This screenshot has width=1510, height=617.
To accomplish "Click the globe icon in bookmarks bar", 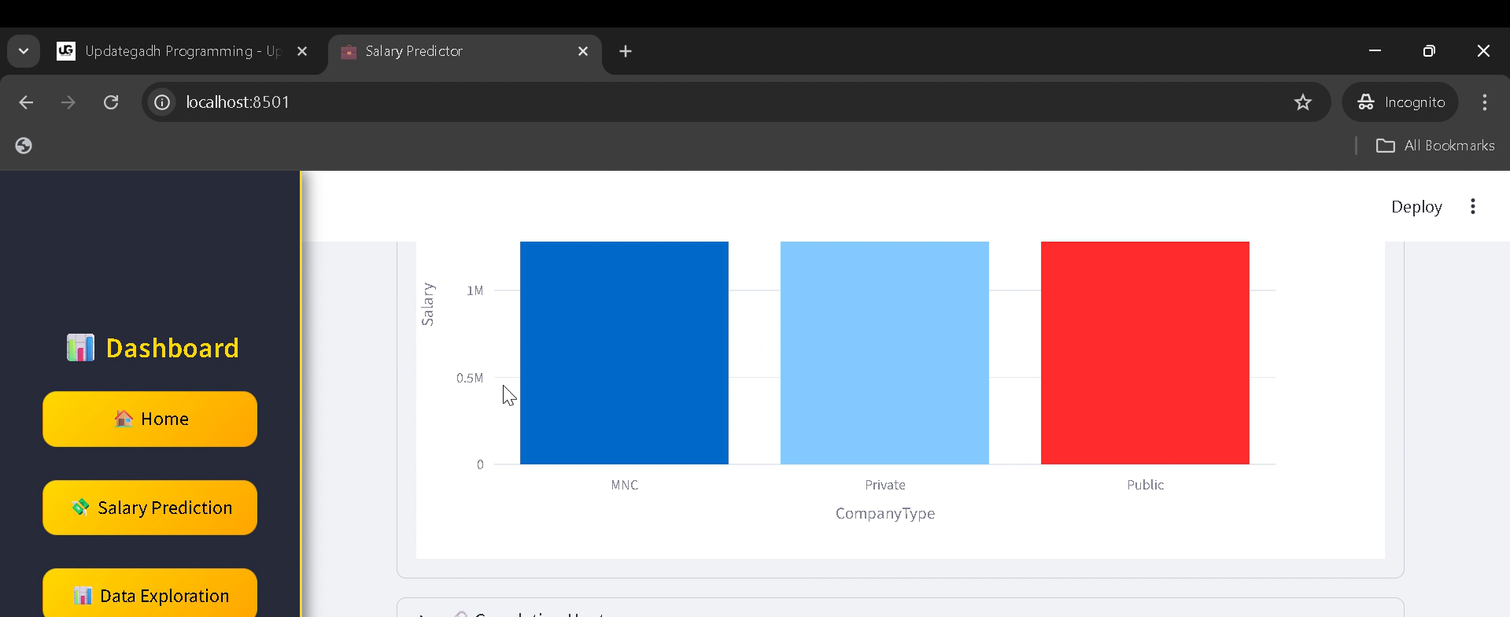I will coord(24,146).
